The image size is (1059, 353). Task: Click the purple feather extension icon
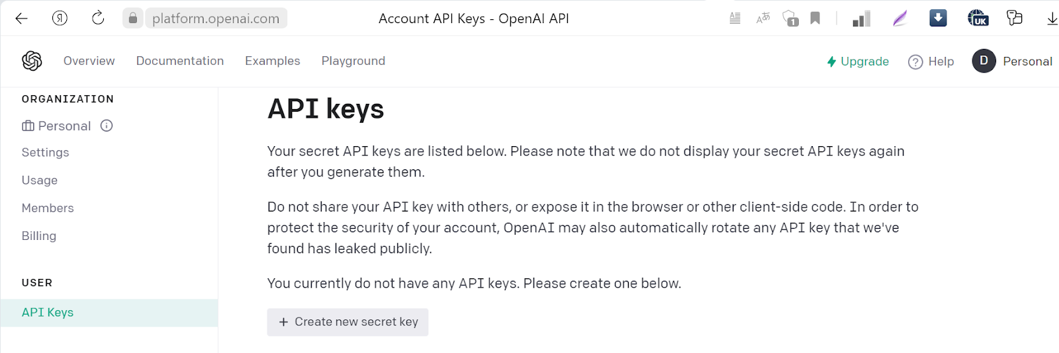(x=899, y=19)
